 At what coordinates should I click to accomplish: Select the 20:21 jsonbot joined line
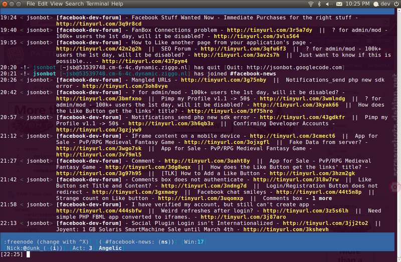coord(138,74)
